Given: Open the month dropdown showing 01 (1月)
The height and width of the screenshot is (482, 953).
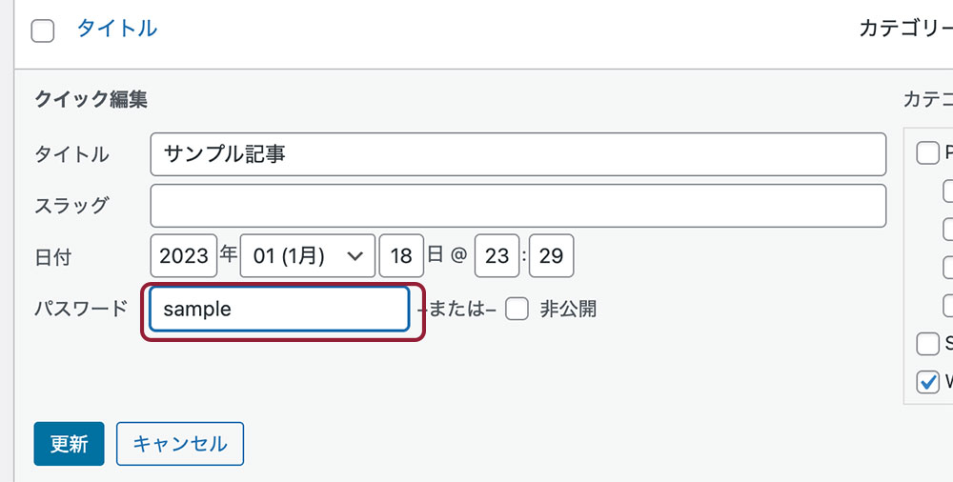Looking at the screenshot, I should [307, 256].
